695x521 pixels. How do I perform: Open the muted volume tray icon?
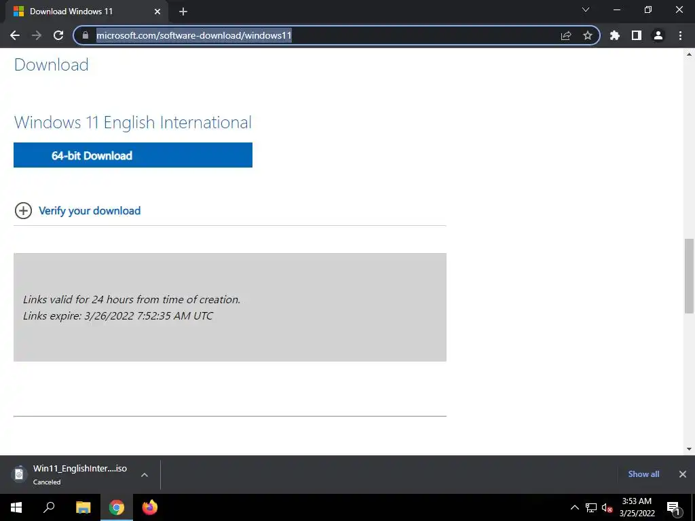[x=607, y=507]
